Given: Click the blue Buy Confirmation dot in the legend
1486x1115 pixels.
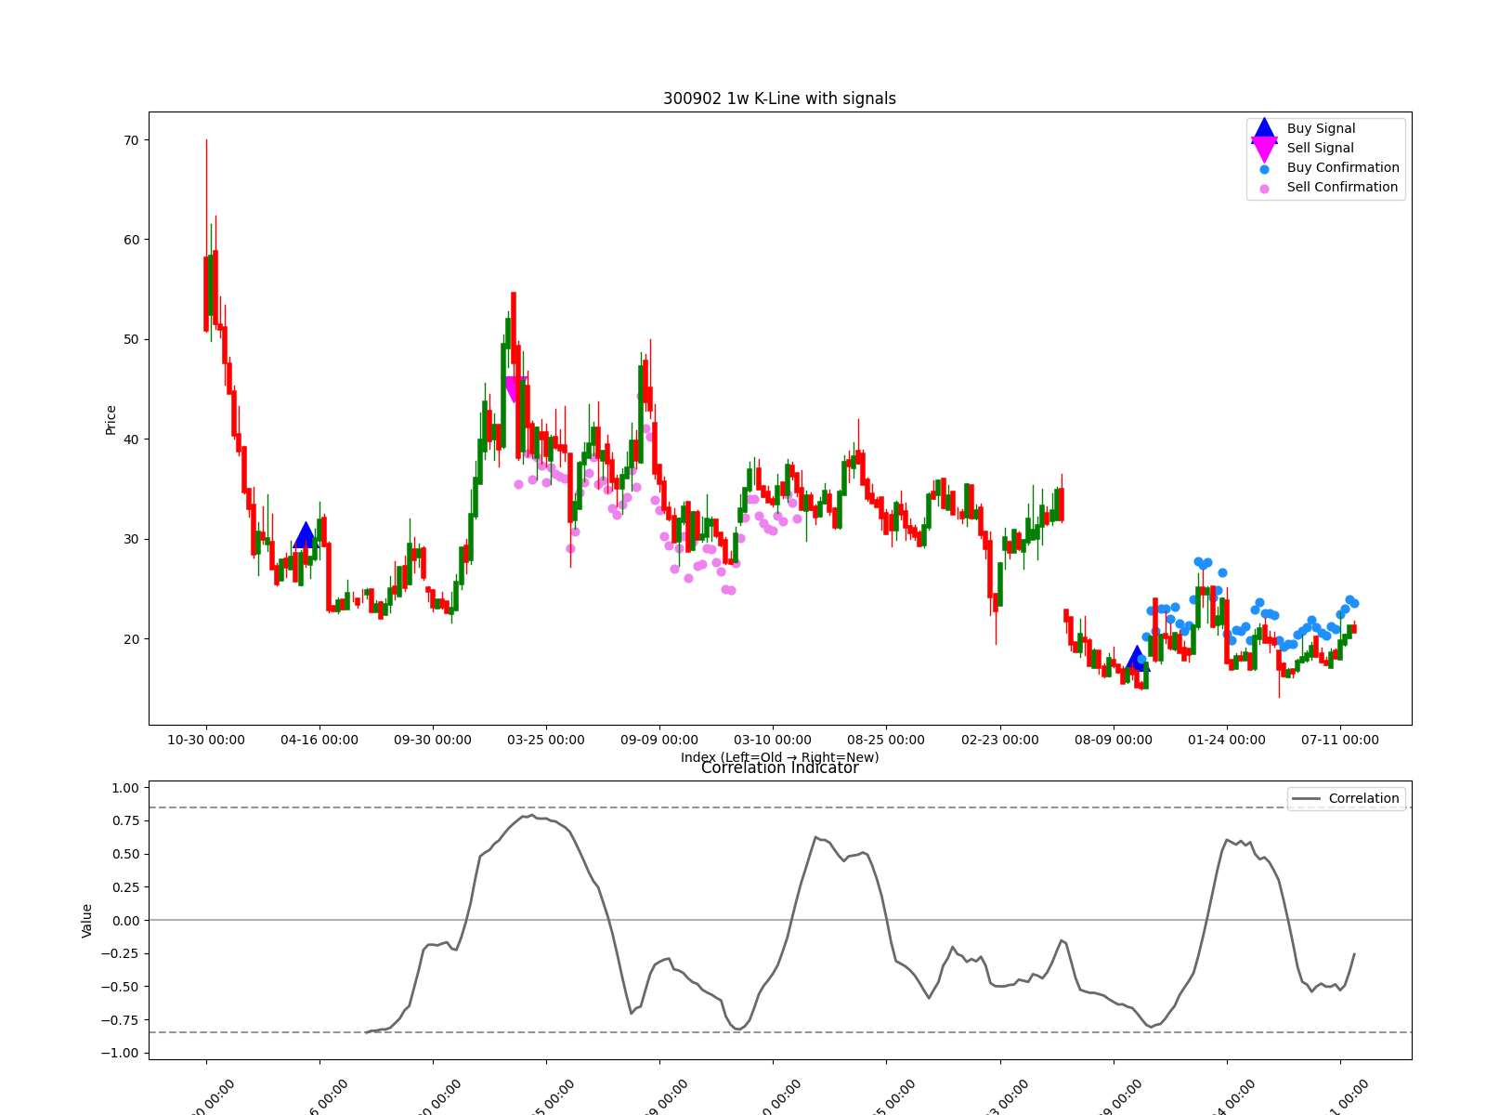Looking at the screenshot, I should pyautogui.click(x=1264, y=169).
